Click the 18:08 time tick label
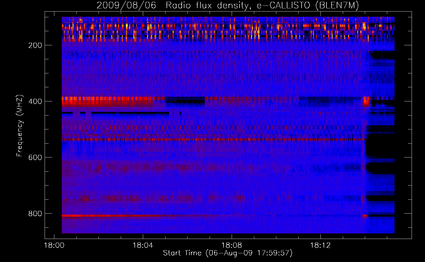 coord(232,245)
